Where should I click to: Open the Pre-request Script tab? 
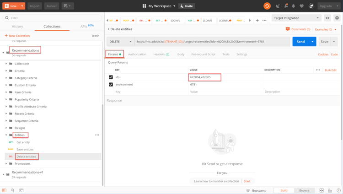click(x=203, y=54)
